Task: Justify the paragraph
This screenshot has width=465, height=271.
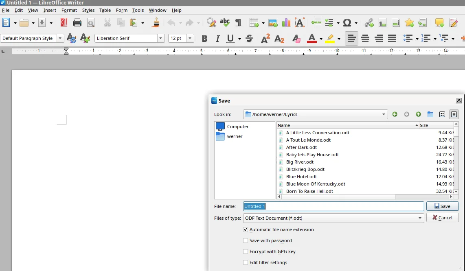Action: [x=392, y=38]
